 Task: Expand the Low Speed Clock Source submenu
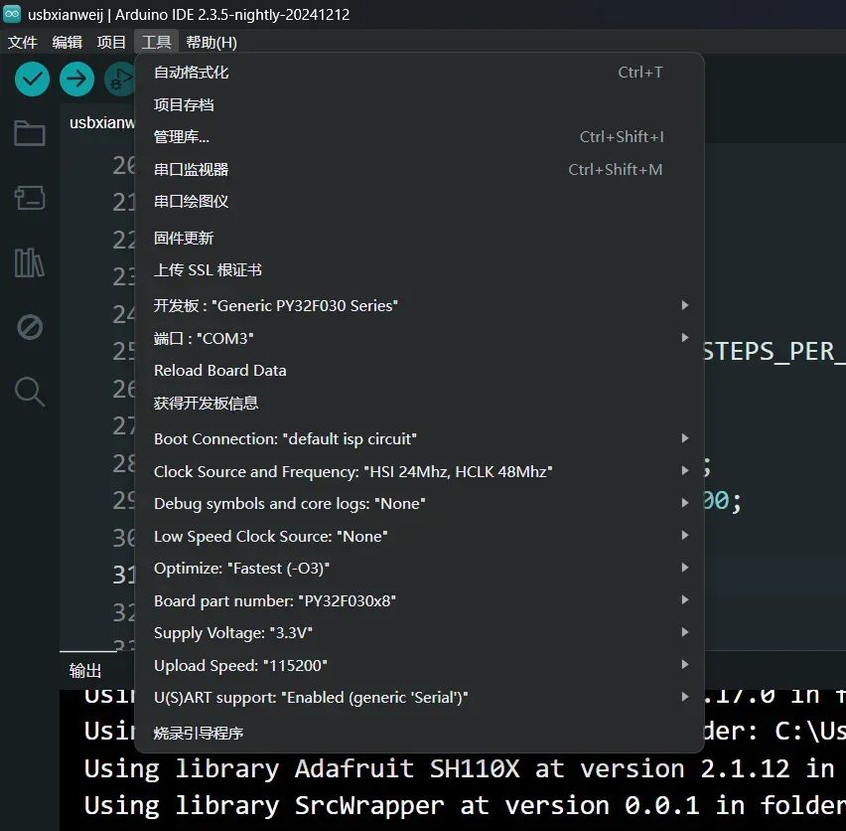pyautogui.click(x=419, y=536)
